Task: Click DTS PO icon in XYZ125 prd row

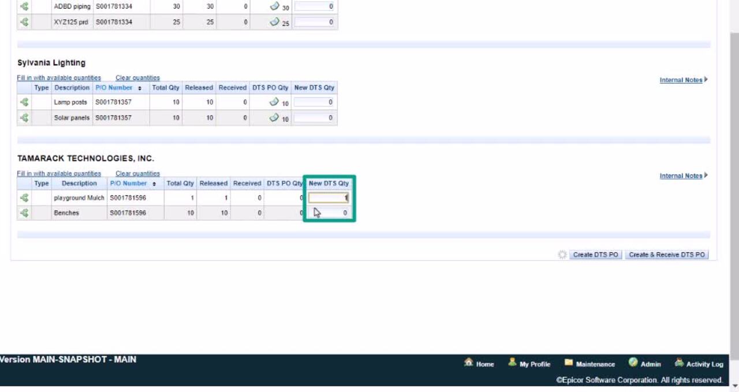Action: 274,22
